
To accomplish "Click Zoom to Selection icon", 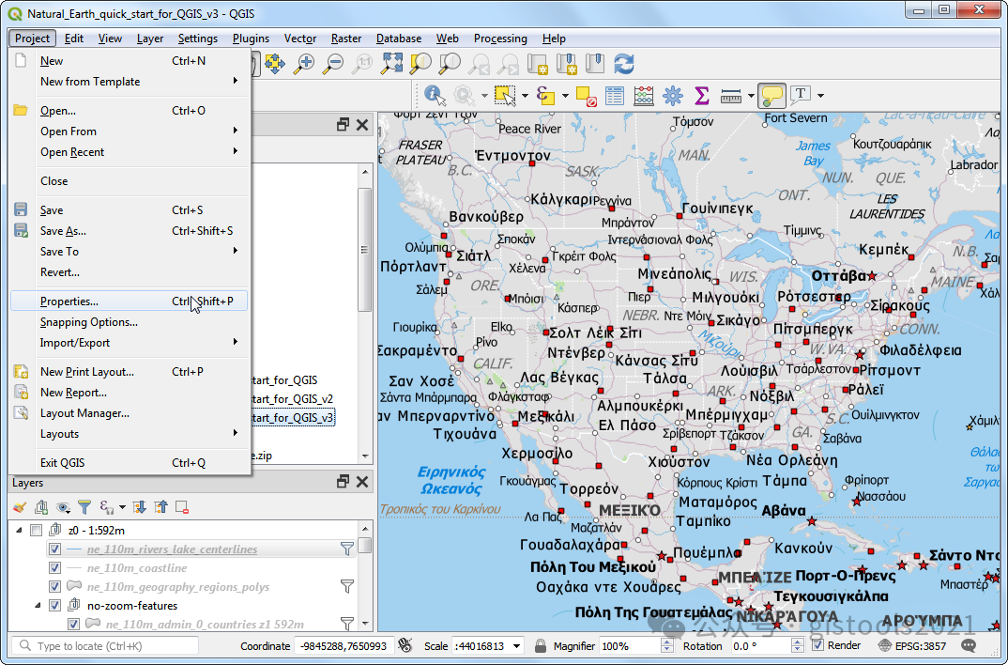I will [420, 63].
